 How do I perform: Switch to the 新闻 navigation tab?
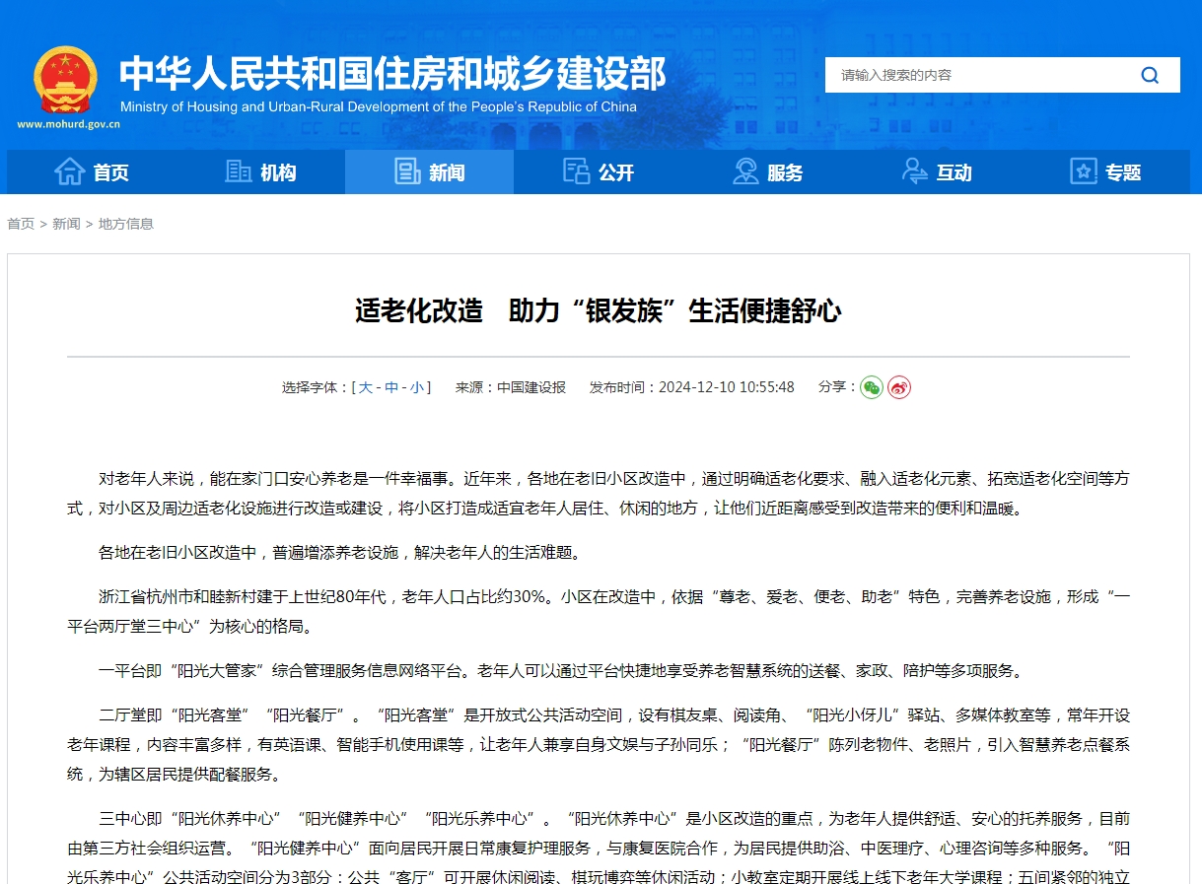click(x=429, y=171)
